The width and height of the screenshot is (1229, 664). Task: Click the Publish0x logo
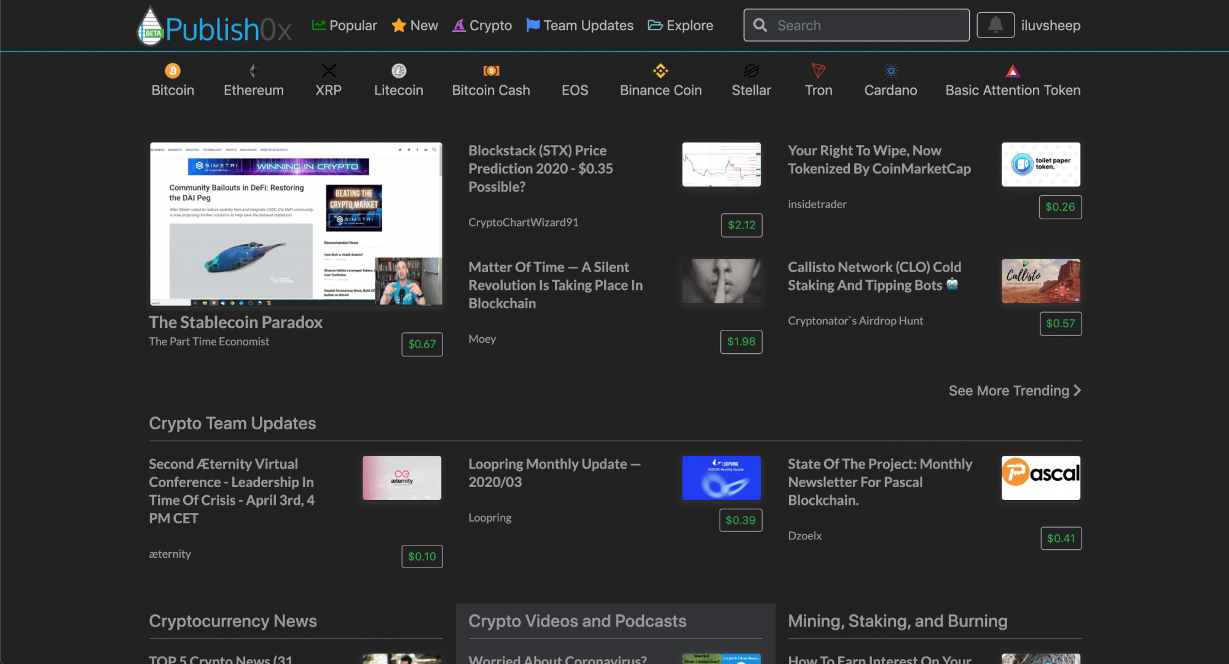pyautogui.click(x=214, y=26)
